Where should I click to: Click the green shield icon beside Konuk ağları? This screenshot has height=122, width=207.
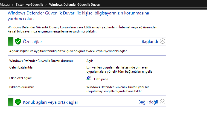tap(18, 102)
